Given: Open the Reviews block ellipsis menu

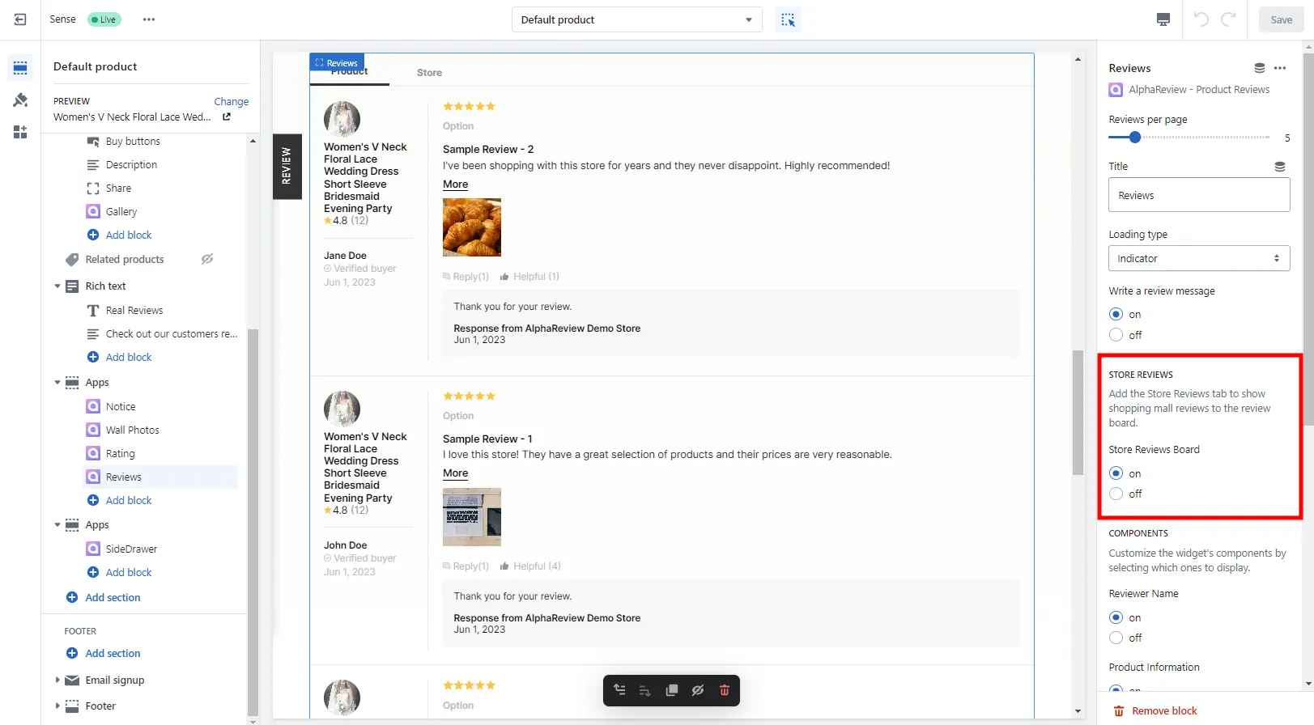Looking at the screenshot, I should (1280, 68).
